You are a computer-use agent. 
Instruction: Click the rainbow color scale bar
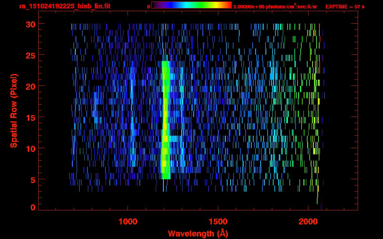coord(192,5)
